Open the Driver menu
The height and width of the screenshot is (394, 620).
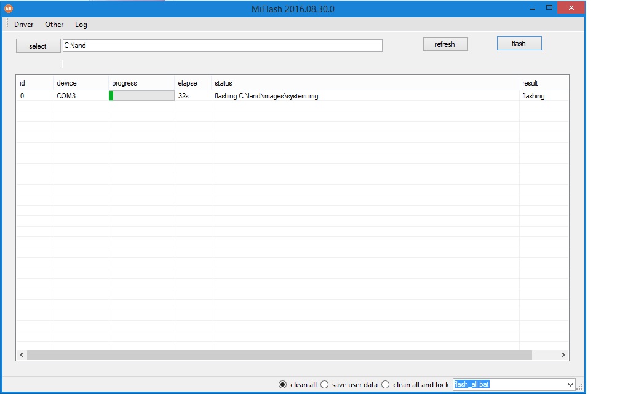(x=24, y=25)
